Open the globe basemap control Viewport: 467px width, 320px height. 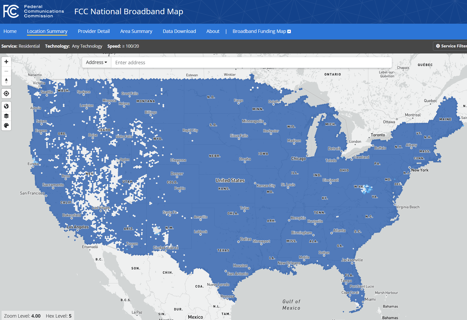pyautogui.click(x=6, y=106)
